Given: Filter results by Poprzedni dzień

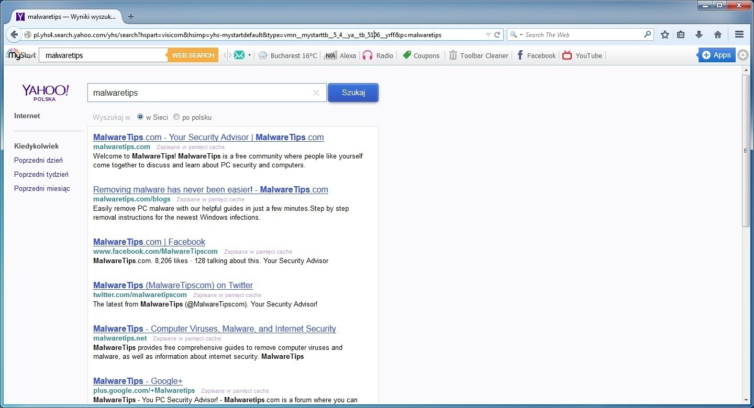Looking at the screenshot, I should 38,161.
